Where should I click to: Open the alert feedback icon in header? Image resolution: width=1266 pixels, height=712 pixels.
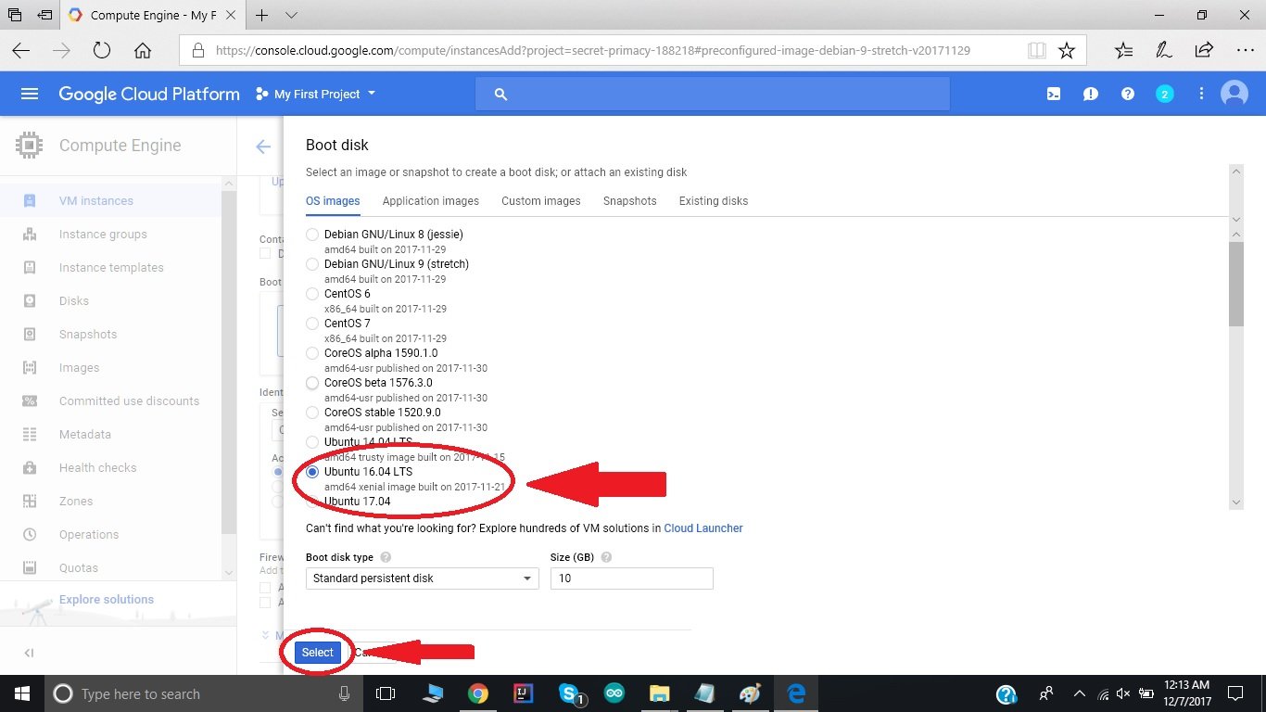[1091, 94]
